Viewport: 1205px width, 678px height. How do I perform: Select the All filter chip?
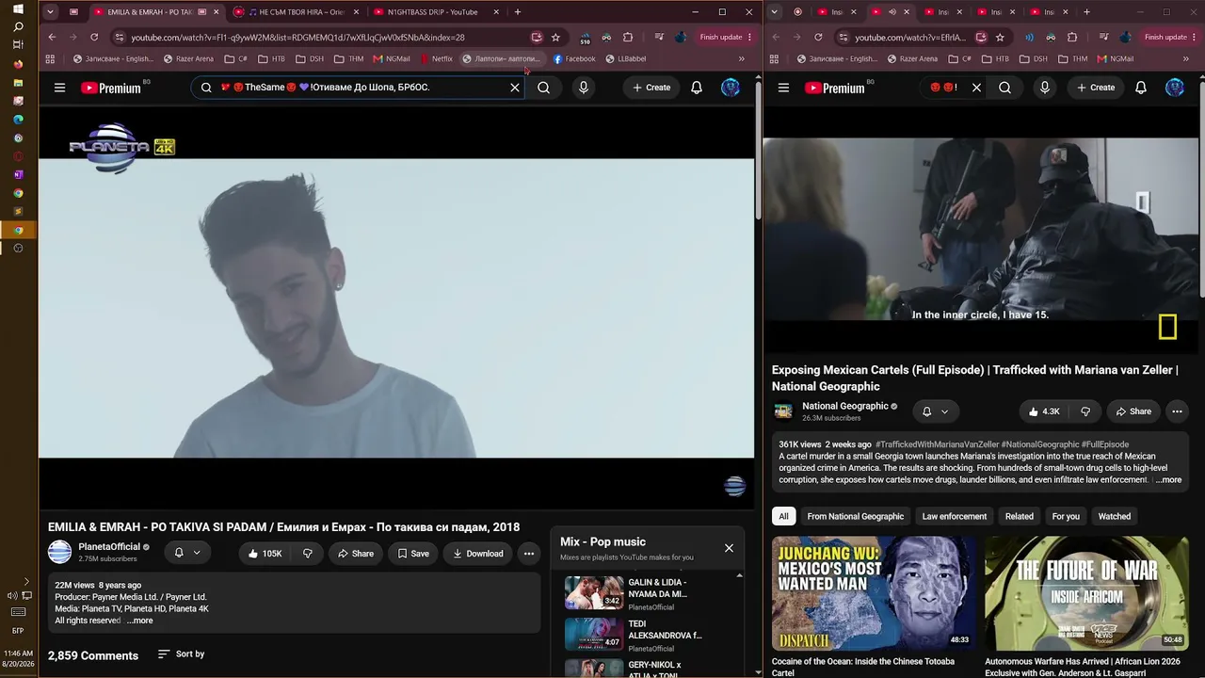783,516
